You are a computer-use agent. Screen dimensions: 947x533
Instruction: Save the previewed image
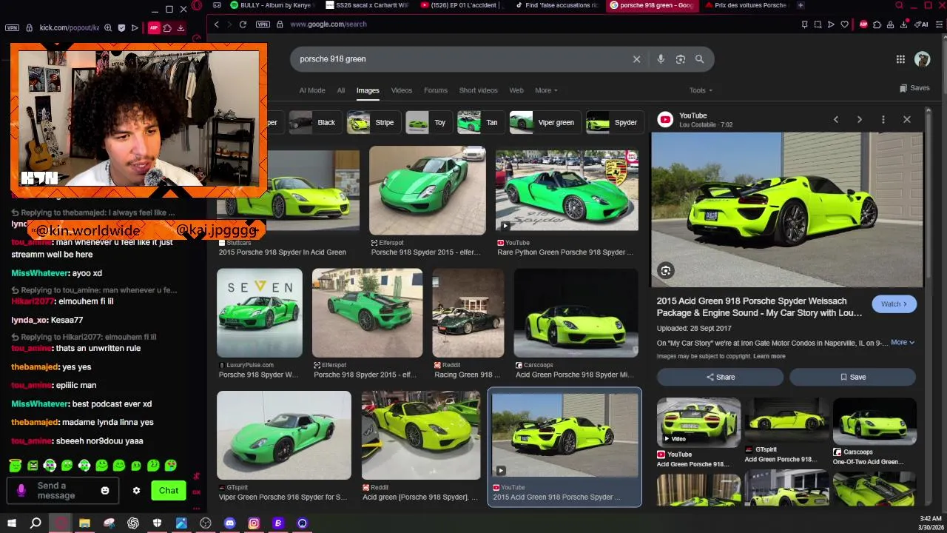[x=852, y=377]
